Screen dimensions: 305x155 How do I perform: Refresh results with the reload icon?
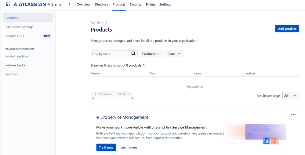pyautogui.click(x=144, y=65)
